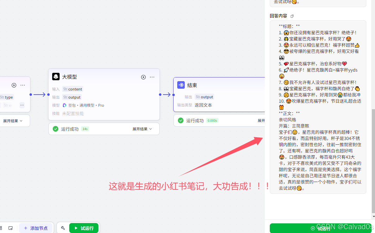Image resolution: width=375 pixels, height=233 pixels.
Task: Select the Str. output tag in 结束 node
Action: (204, 97)
